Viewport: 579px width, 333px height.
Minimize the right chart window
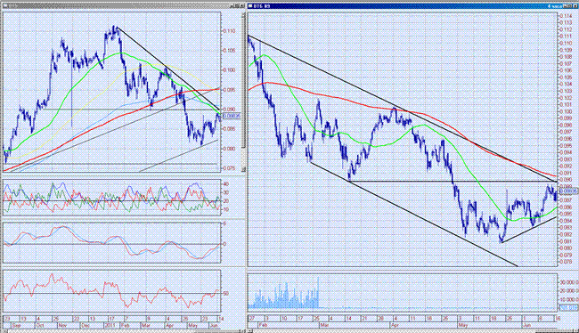point(564,6)
